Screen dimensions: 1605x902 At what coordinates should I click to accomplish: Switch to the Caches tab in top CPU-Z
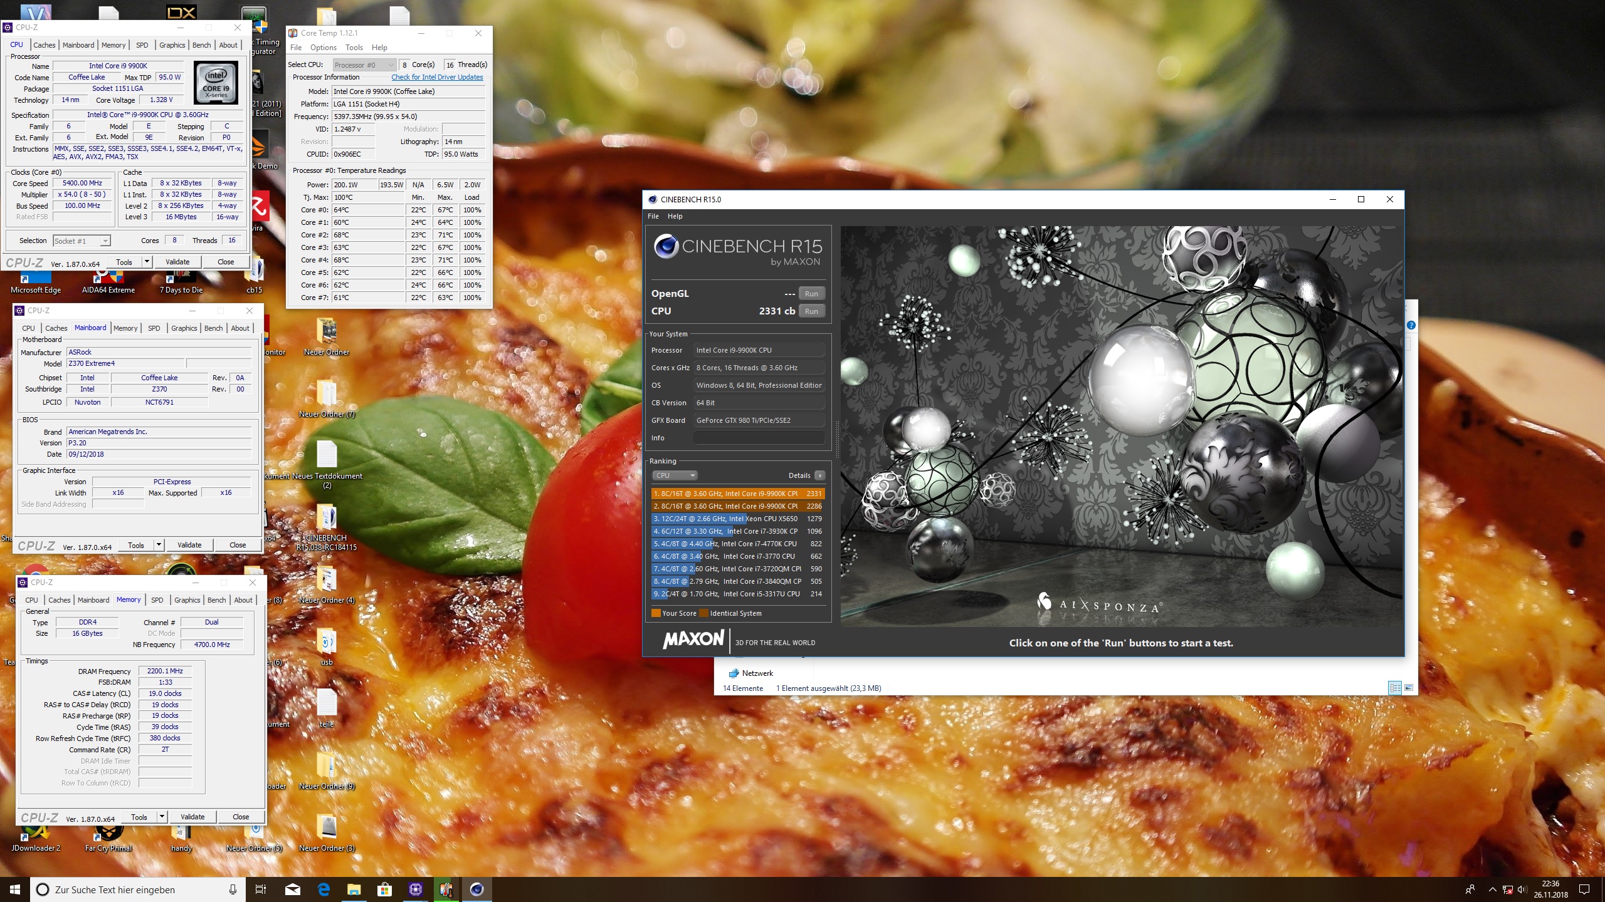point(44,45)
